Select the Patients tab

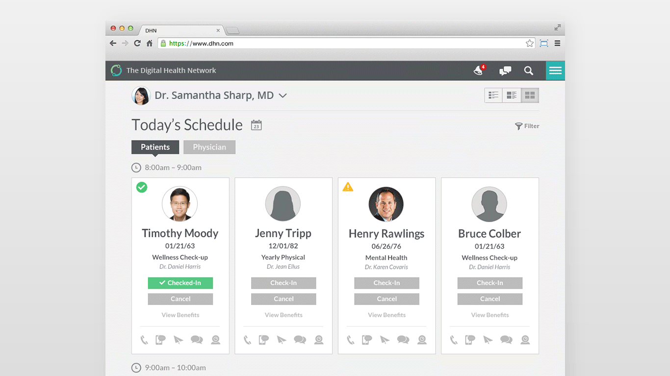pos(155,147)
